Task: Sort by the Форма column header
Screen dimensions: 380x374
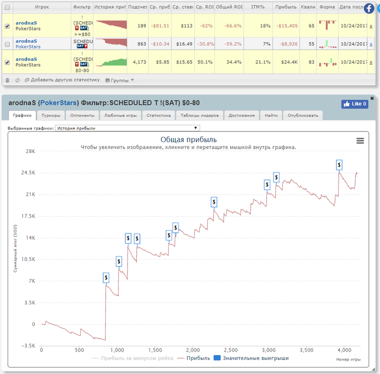Action: [x=327, y=7]
